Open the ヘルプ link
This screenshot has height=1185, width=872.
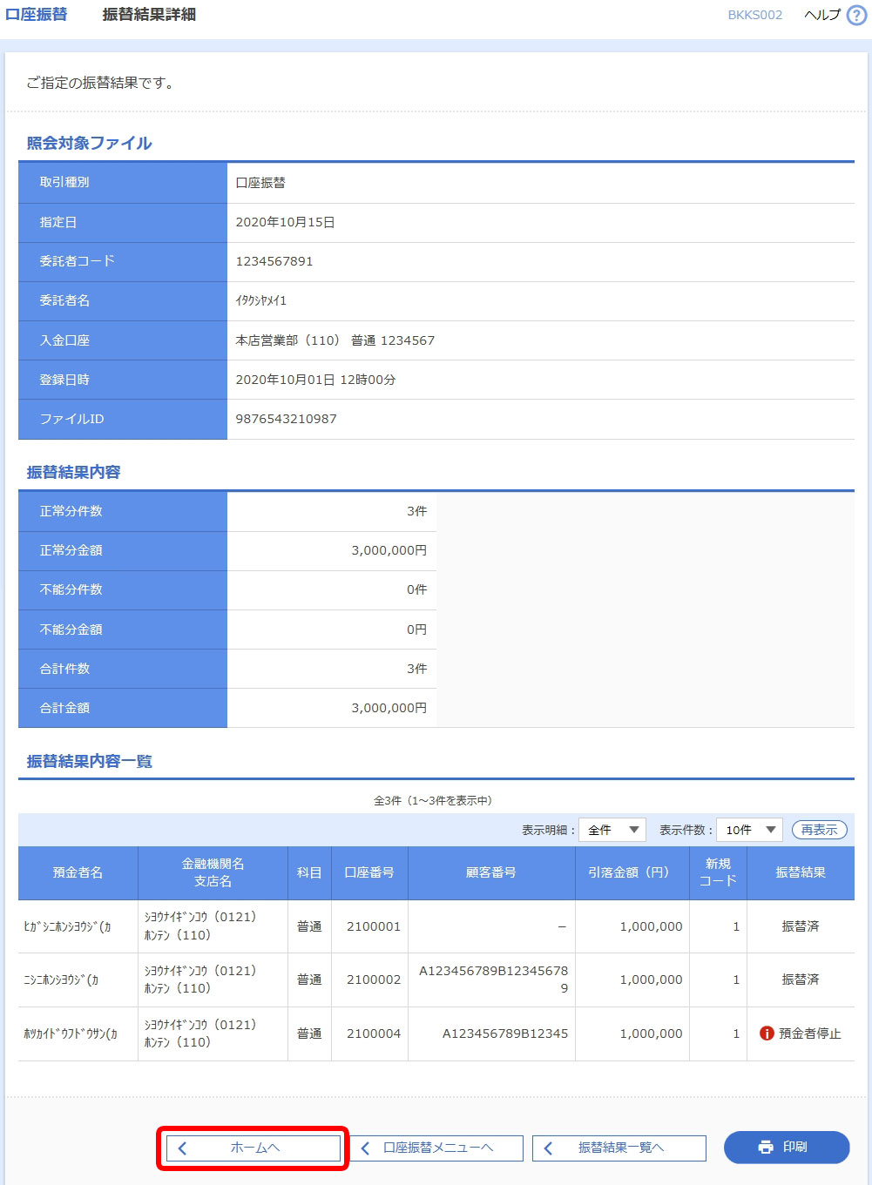[x=822, y=15]
